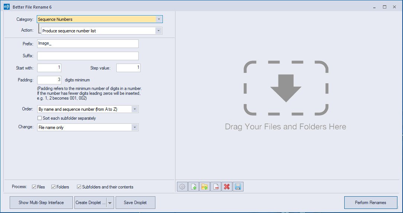Toggle Subfolders and their contents checkbox
The image size is (403, 213).
click(79, 187)
